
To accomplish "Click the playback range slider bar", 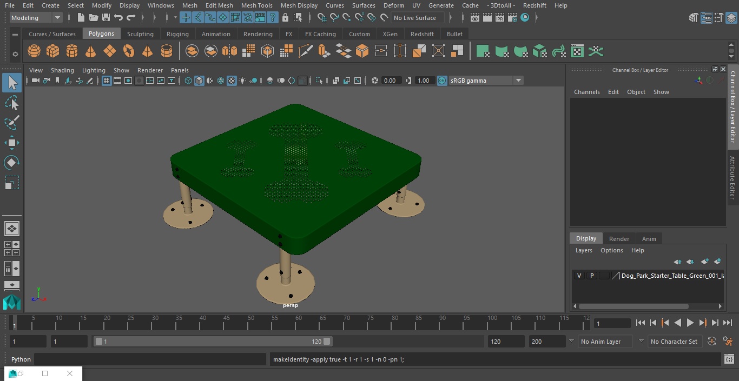I will pyautogui.click(x=213, y=342).
